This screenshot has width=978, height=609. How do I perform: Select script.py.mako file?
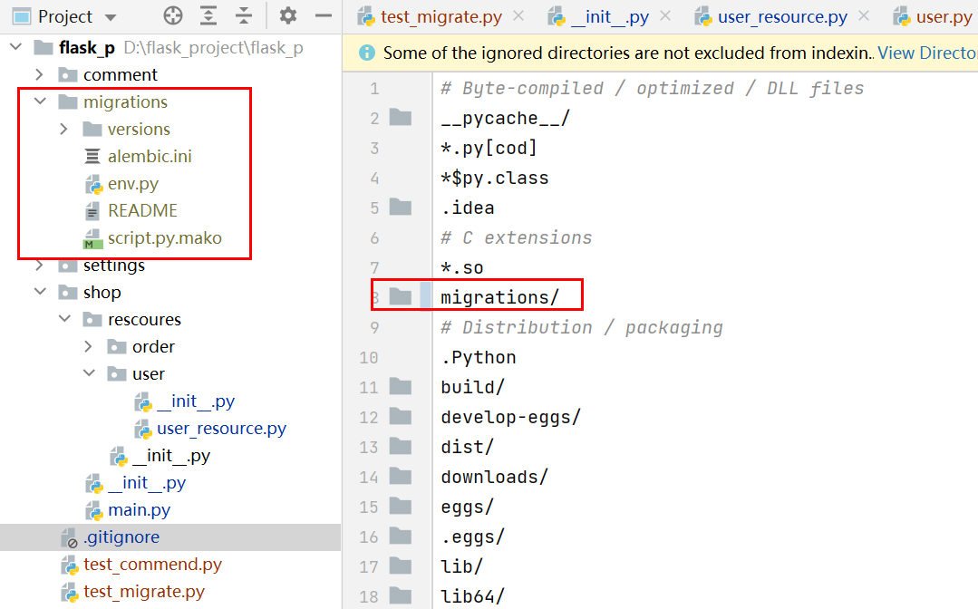[x=165, y=238]
